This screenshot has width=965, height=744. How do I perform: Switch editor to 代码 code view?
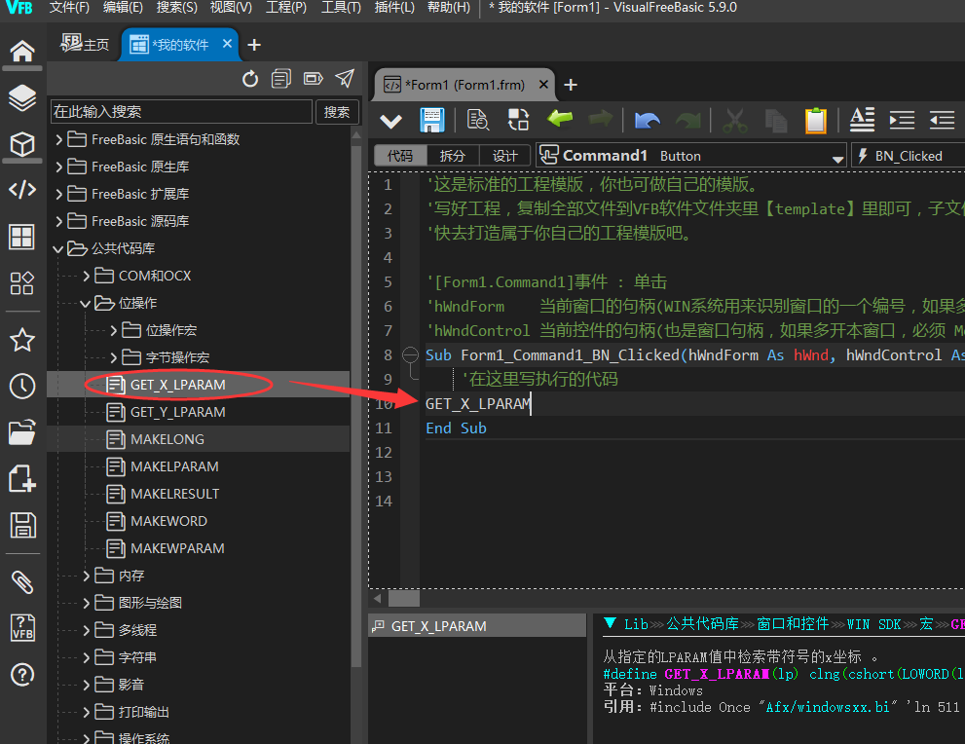(400, 156)
